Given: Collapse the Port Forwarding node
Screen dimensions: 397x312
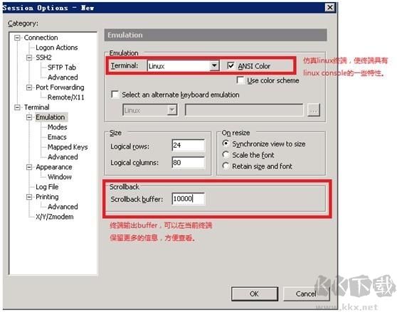Looking at the screenshot, I should pos(29,87).
